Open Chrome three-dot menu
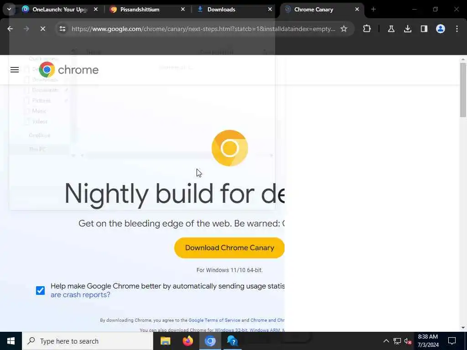This screenshot has height=350, width=467. click(x=457, y=29)
